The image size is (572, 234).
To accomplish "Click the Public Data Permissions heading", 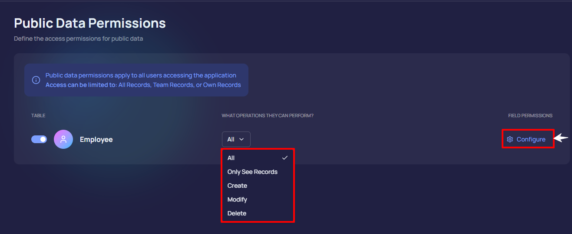I will pyautogui.click(x=90, y=23).
